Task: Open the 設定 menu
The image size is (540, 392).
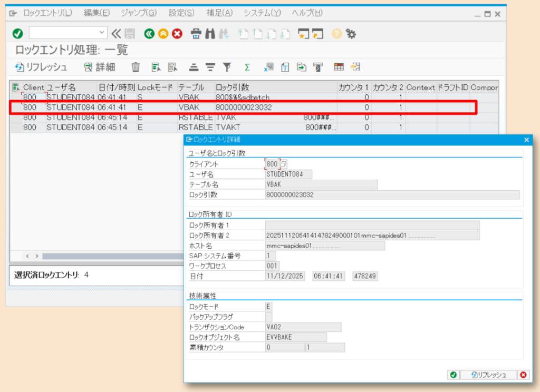Action: (181, 14)
